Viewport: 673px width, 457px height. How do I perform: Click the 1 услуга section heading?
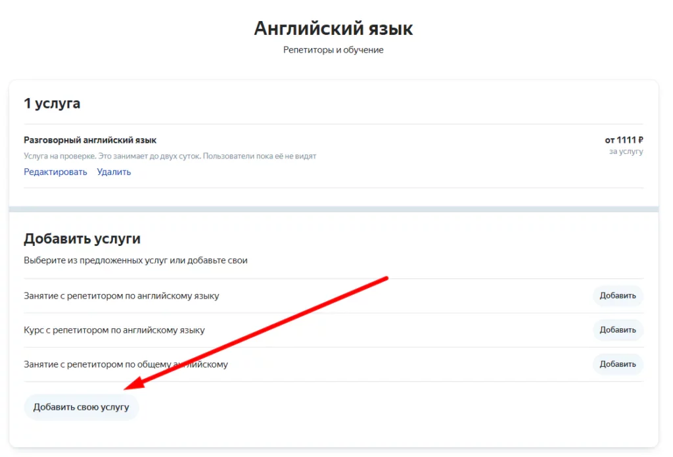[52, 103]
